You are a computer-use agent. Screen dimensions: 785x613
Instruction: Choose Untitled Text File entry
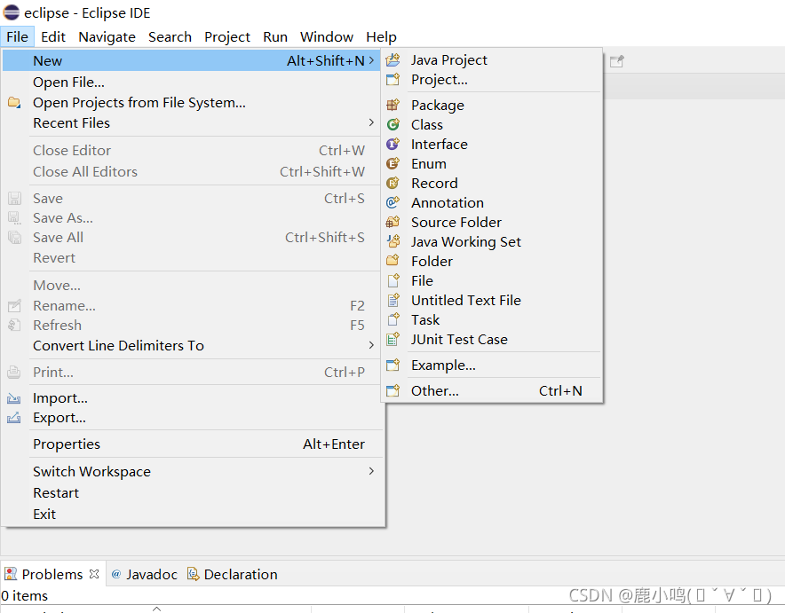click(x=492, y=300)
